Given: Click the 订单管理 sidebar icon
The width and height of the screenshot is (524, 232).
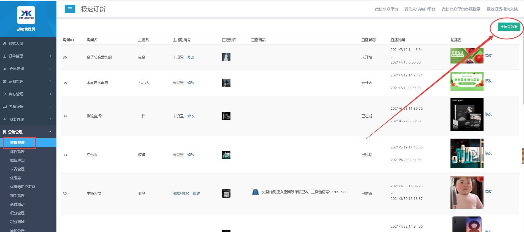Looking at the screenshot, I should point(4,56).
